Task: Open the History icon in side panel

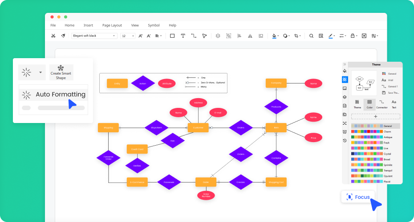Action: (x=345, y=140)
